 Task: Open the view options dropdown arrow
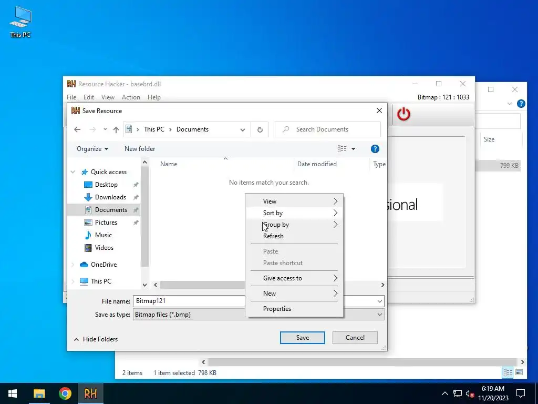(x=353, y=149)
